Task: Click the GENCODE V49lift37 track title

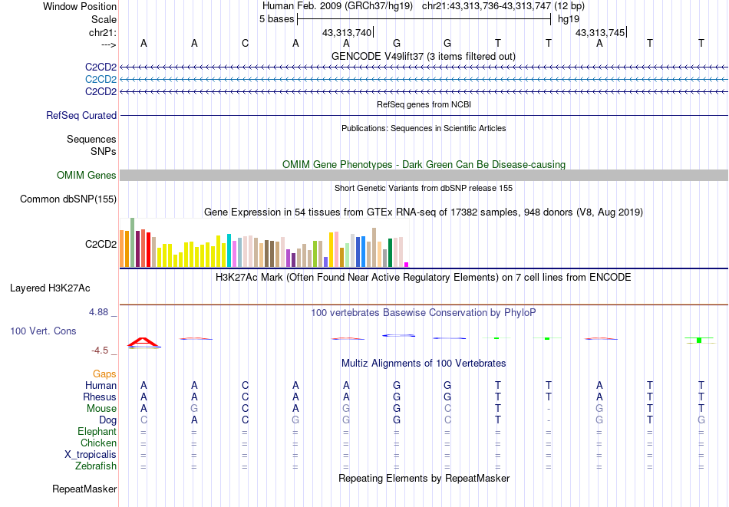Action: 424,56
